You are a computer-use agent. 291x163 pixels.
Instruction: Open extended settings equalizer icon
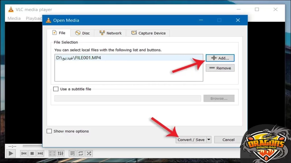pos(61,153)
